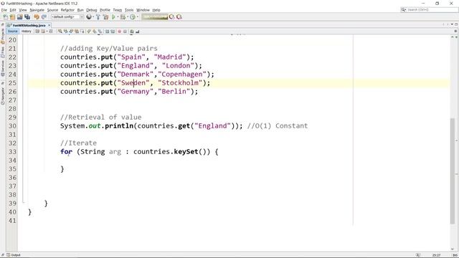This screenshot has width=459, height=258.
Task: Open the View menu
Action: tap(23, 10)
